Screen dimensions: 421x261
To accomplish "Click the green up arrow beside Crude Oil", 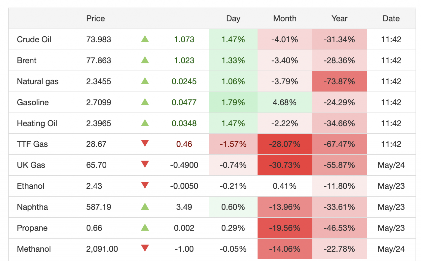I will coord(146,40).
